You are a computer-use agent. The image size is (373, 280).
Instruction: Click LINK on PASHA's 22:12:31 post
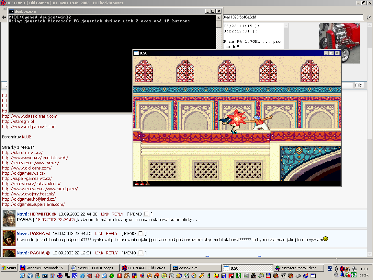[99, 253]
